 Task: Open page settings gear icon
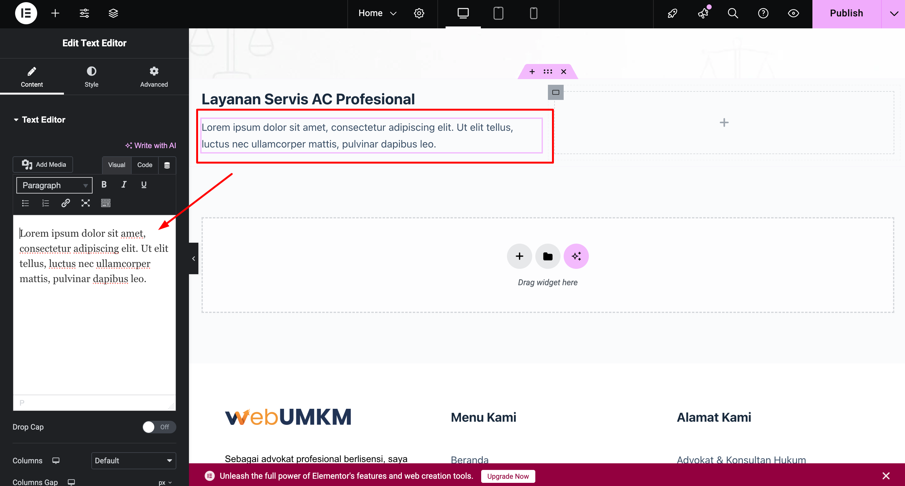coord(419,13)
